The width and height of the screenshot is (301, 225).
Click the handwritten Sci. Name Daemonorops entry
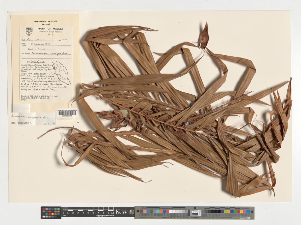click(x=49, y=53)
